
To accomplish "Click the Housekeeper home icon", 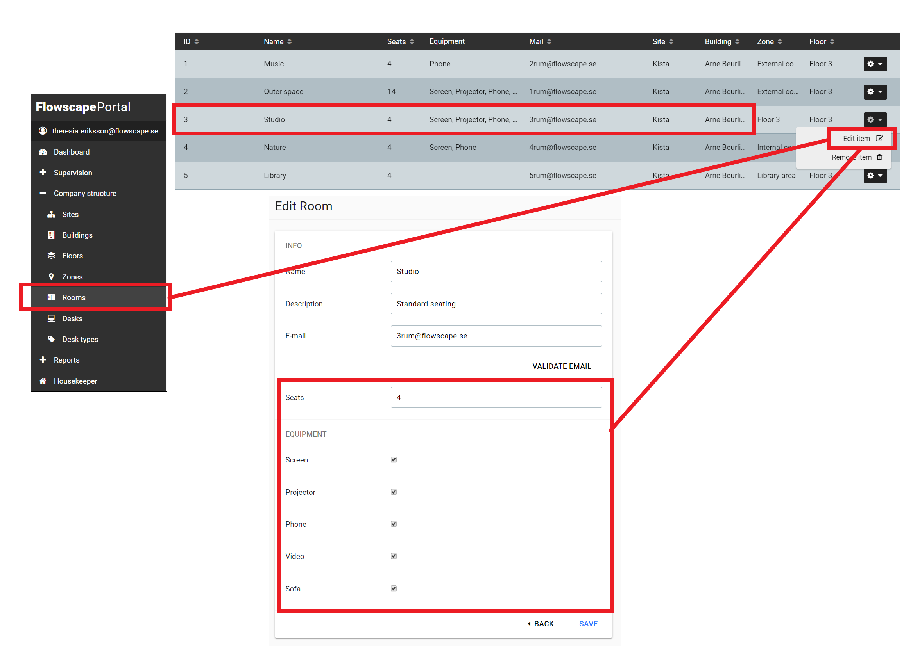I will pos(43,381).
